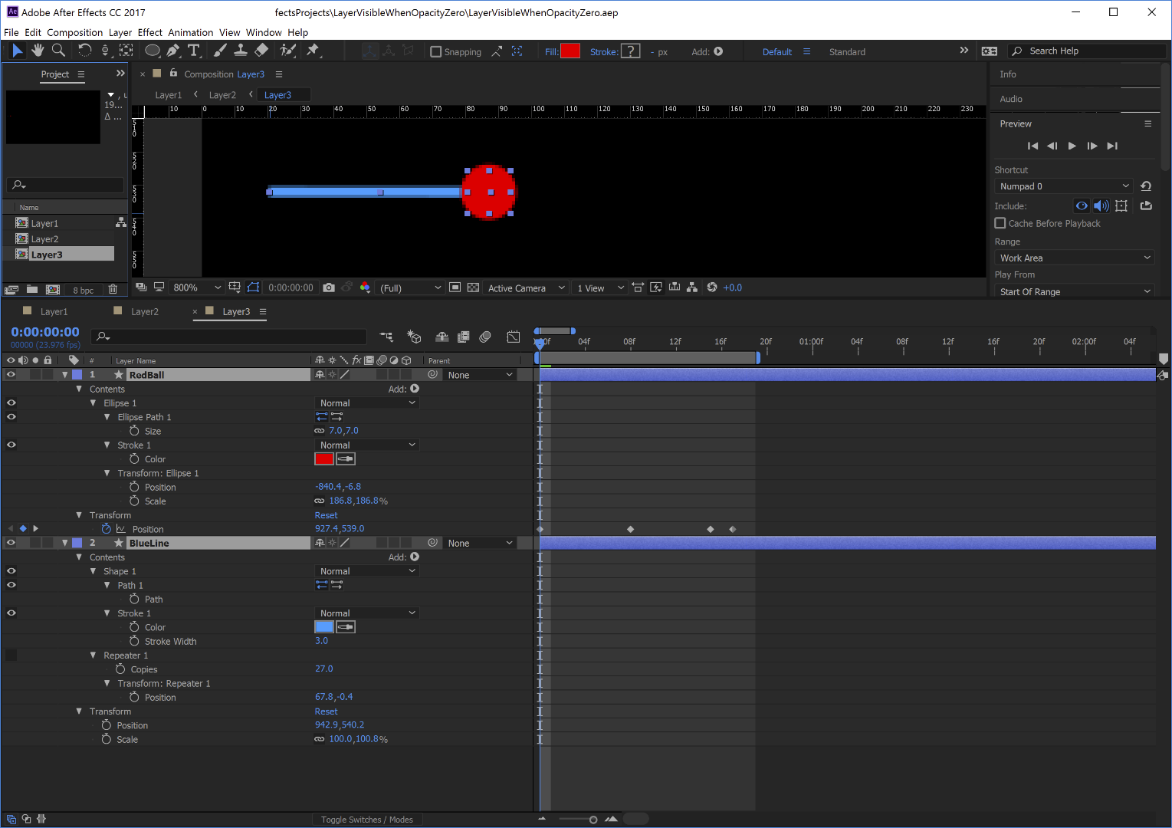
Task: Change blend mode of Ellipse 1 from Normal
Action: (x=366, y=402)
